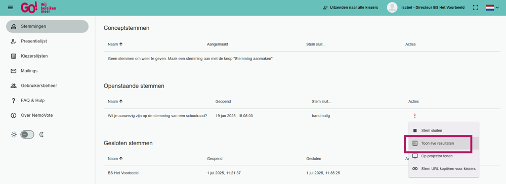
Task: Sort Openstaande stemmen by Naam column
Action: [x=115, y=101]
